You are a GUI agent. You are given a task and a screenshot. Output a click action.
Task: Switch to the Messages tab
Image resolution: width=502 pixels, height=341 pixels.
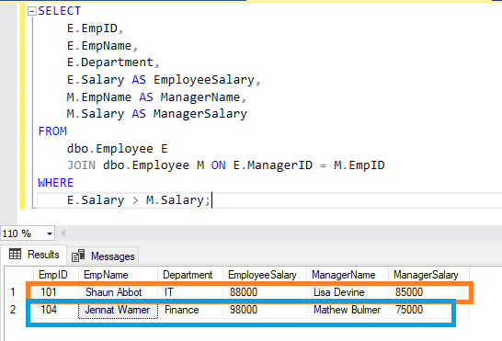103,256
